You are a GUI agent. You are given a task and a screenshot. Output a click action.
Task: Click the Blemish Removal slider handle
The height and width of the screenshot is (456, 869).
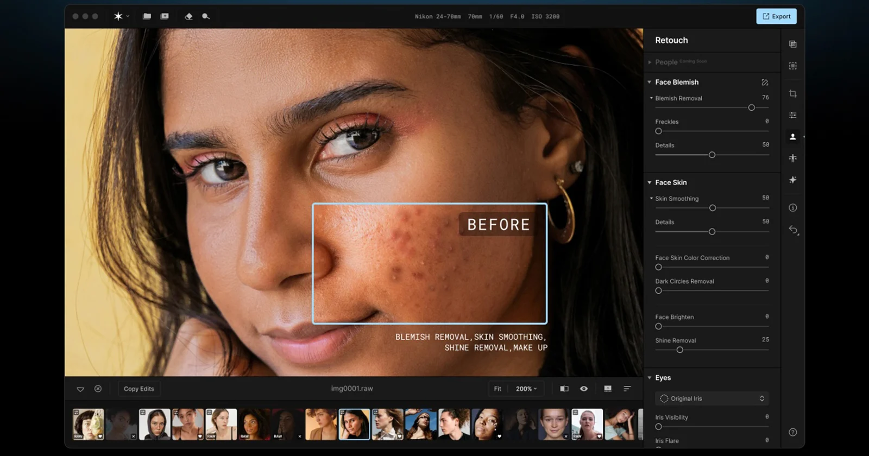point(752,108)
